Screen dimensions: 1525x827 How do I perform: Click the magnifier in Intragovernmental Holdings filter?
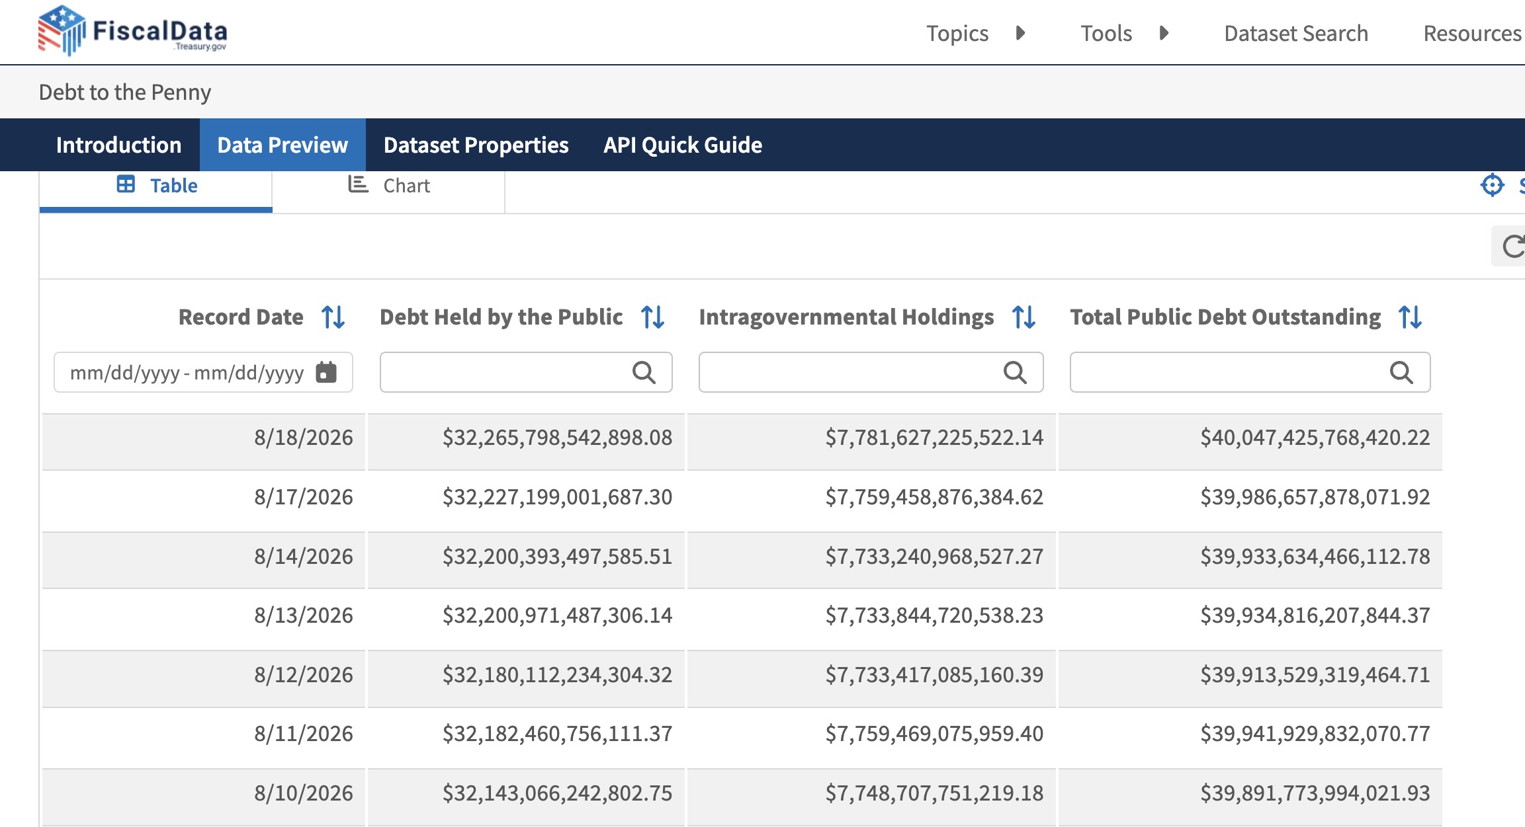coord(1015,373)
